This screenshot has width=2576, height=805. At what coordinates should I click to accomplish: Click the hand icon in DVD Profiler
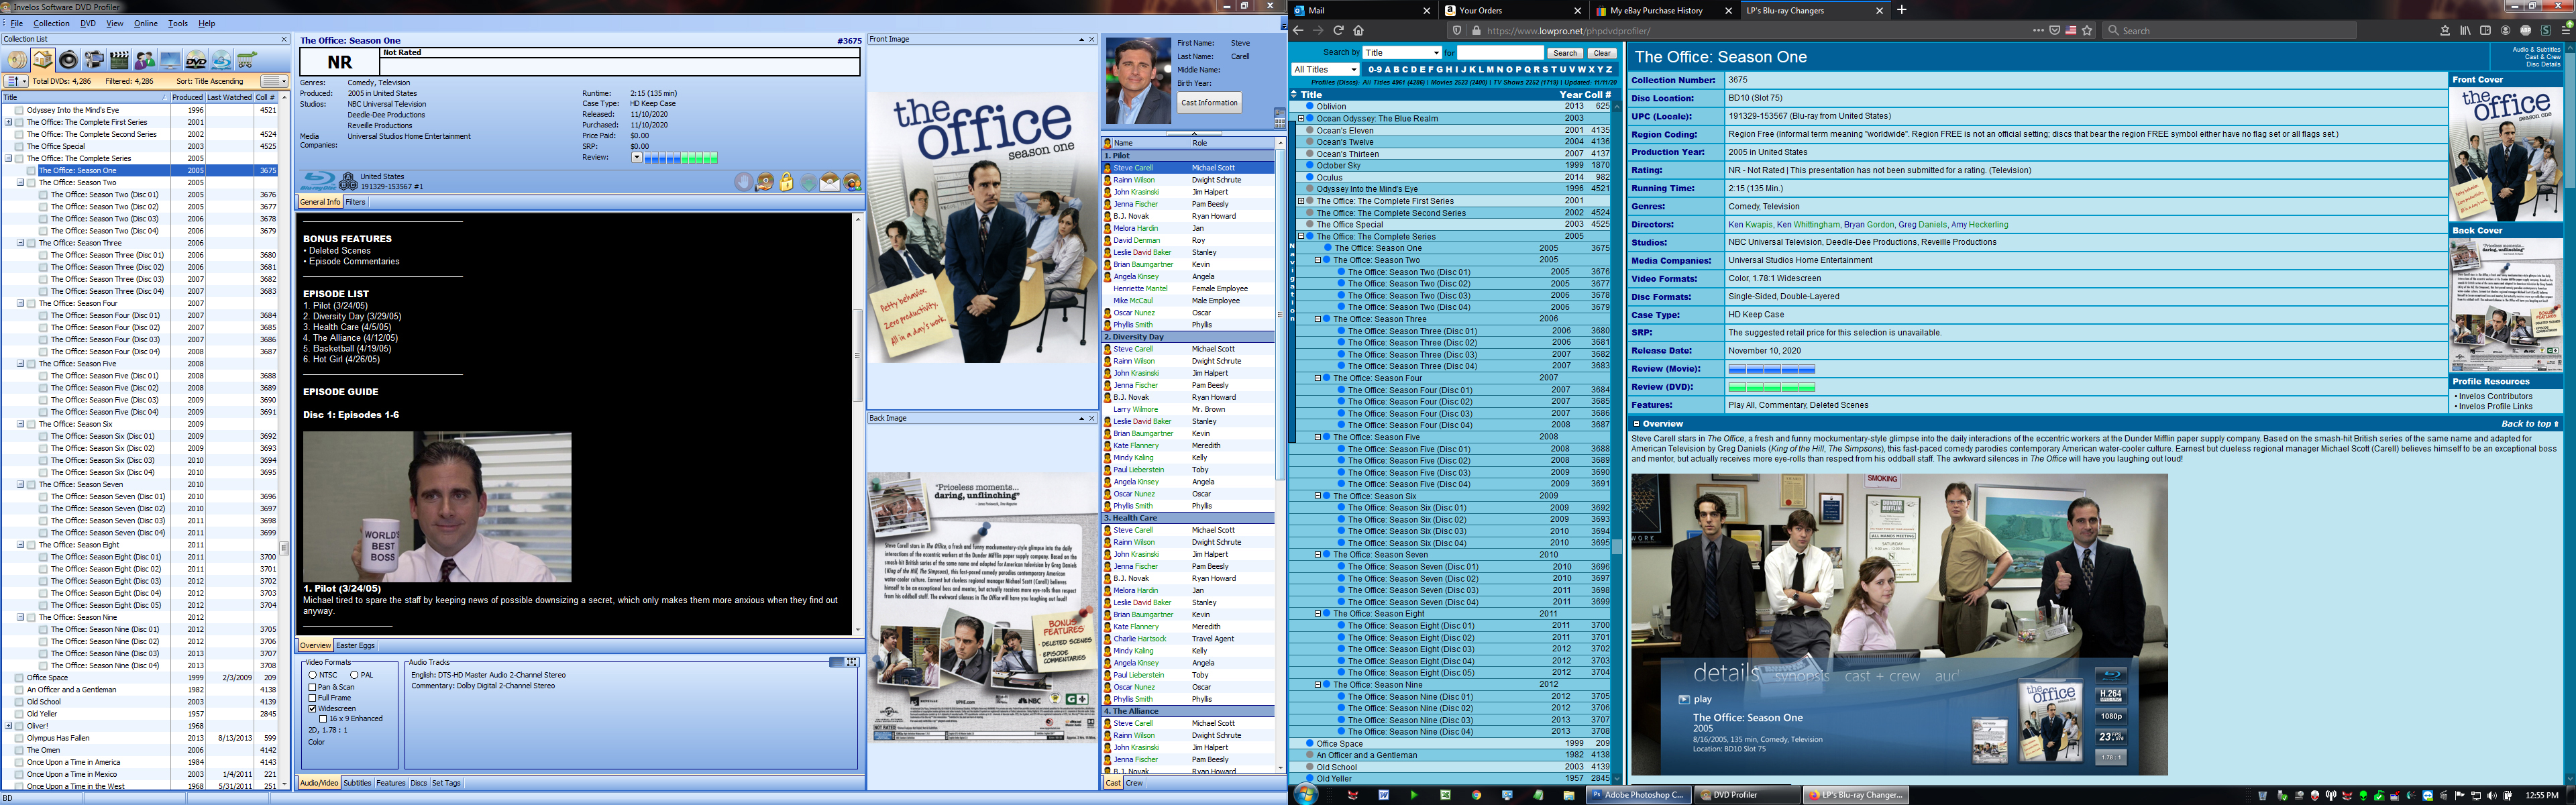point(744,182)
